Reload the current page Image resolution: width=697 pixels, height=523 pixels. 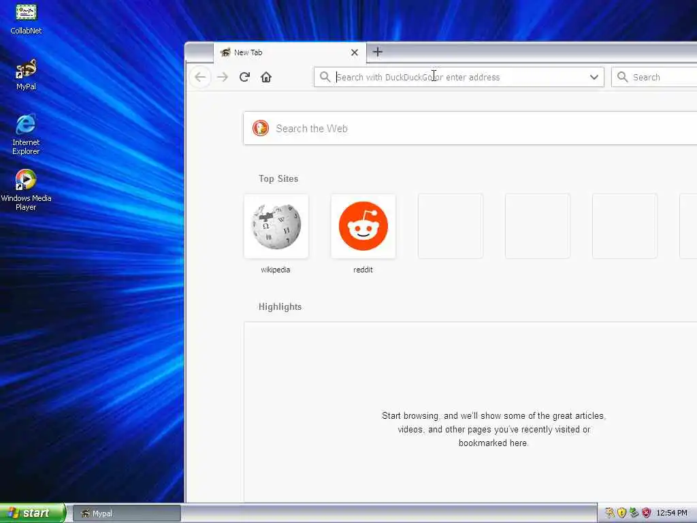[x=244, y=77]
